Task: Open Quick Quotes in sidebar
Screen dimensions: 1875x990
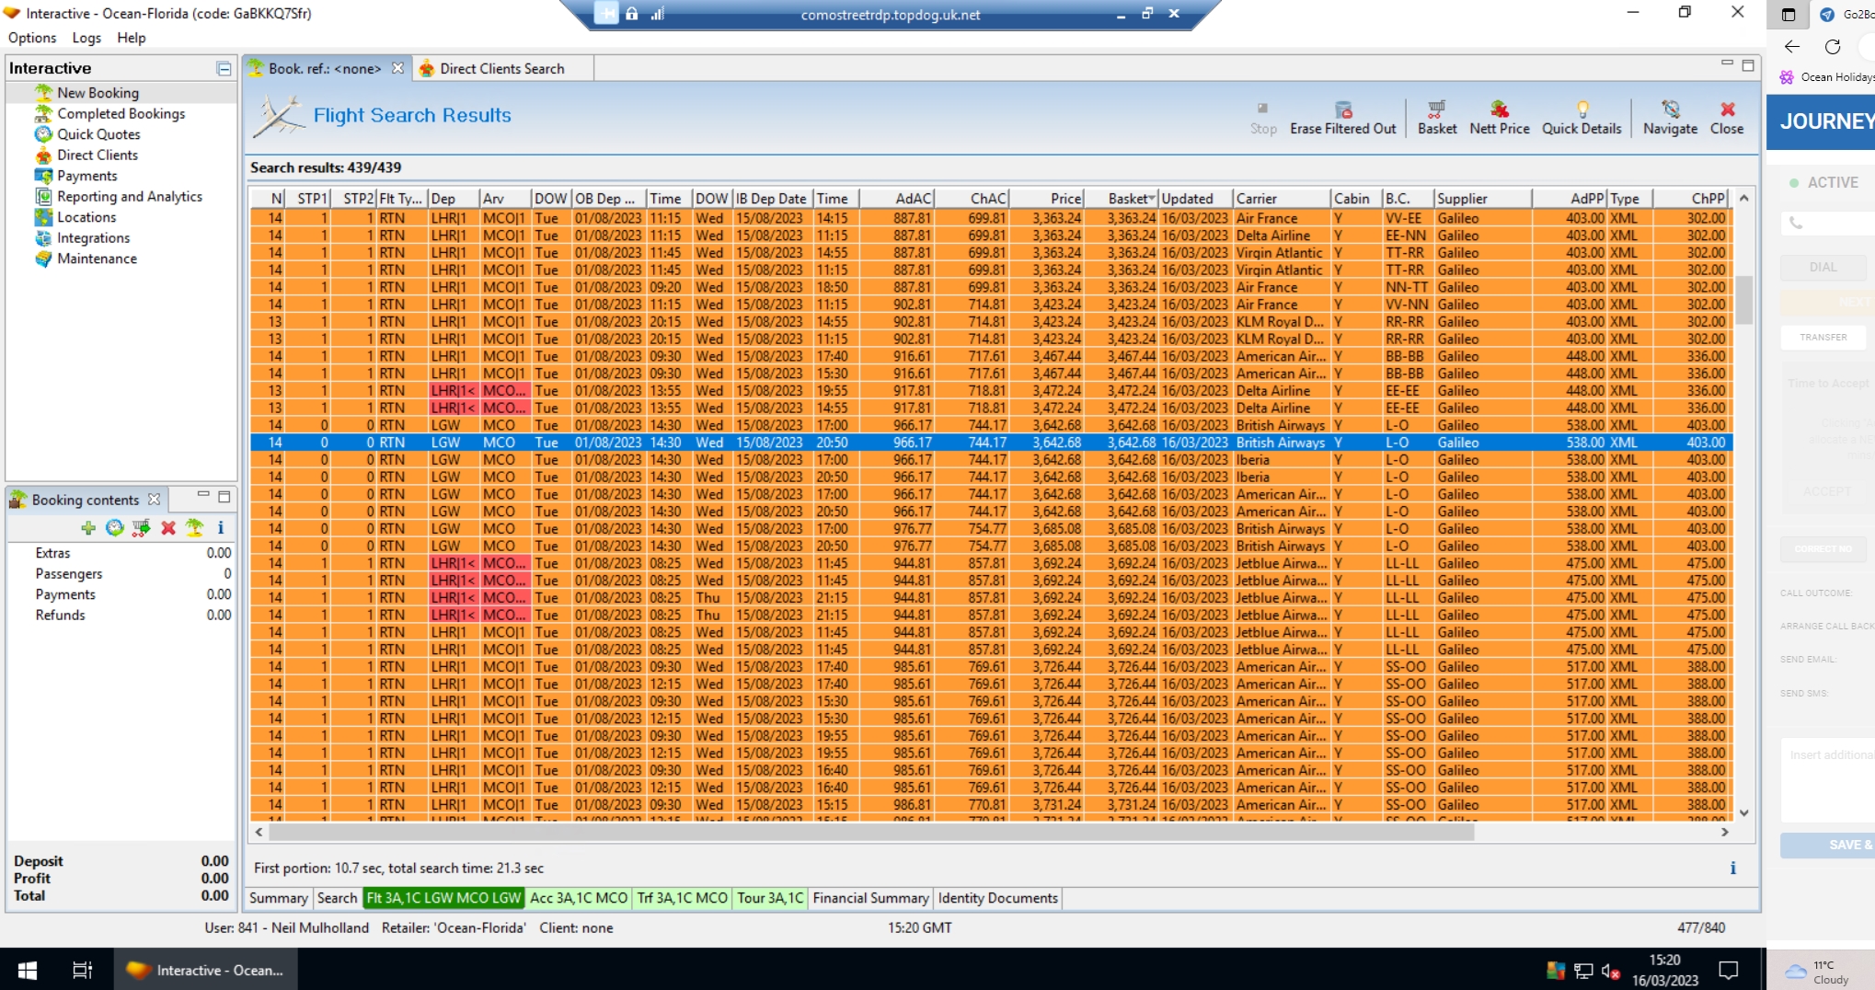Action: point(98,134)
